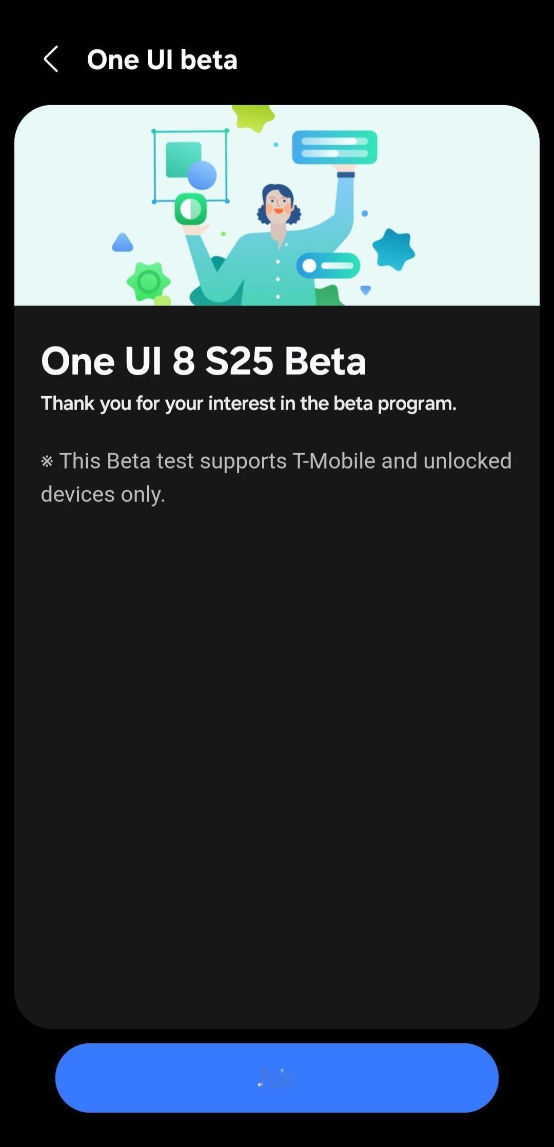The width and height of the screenshot is (554, 1147).
Task: Click the selection frame with square and circle
Action: (190, 166)
